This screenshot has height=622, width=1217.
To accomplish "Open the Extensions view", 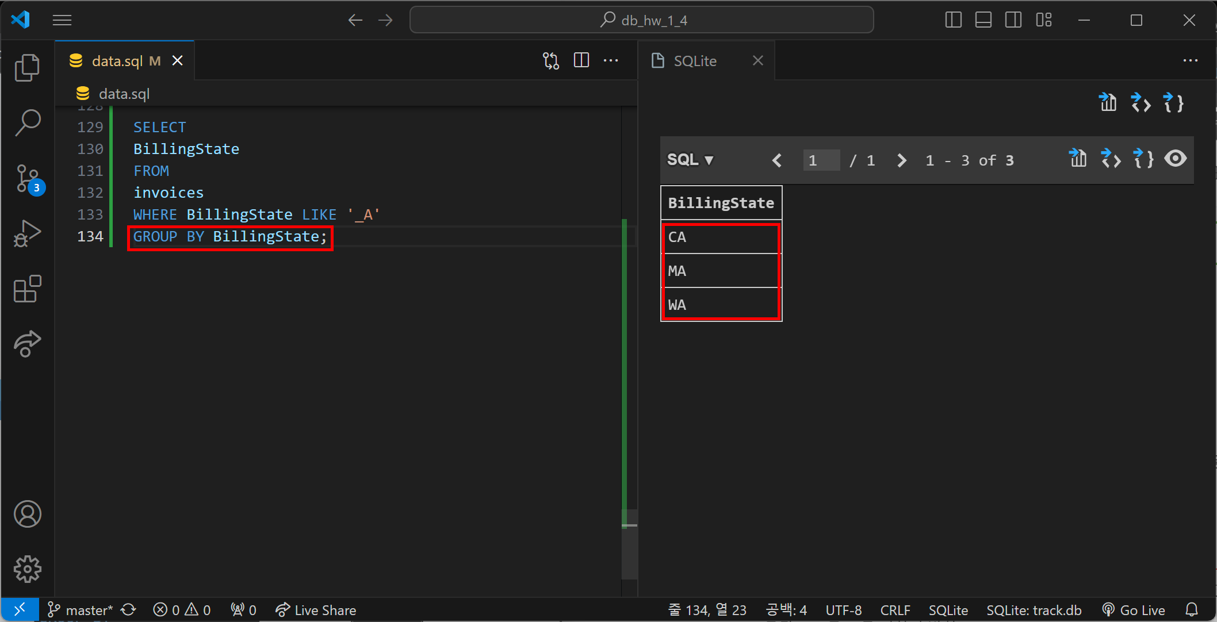I will point(27,289).
